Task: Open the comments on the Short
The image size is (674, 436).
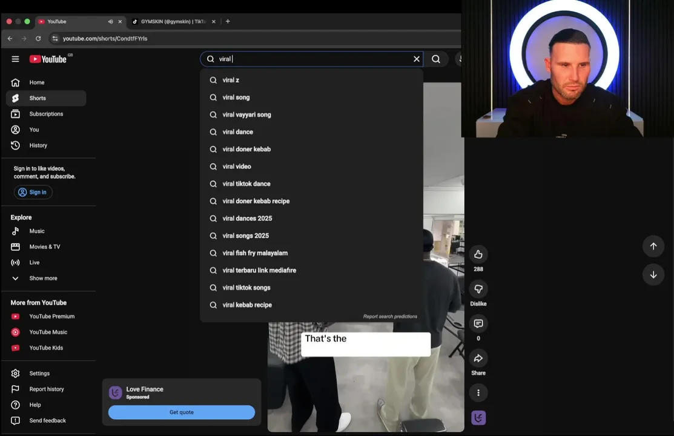Action: coord(478,324)
